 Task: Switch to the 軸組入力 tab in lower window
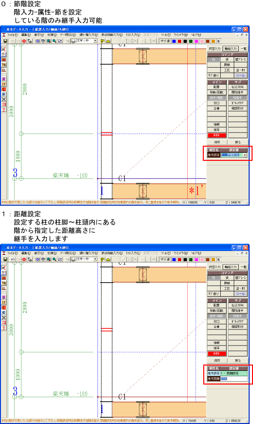231,267
